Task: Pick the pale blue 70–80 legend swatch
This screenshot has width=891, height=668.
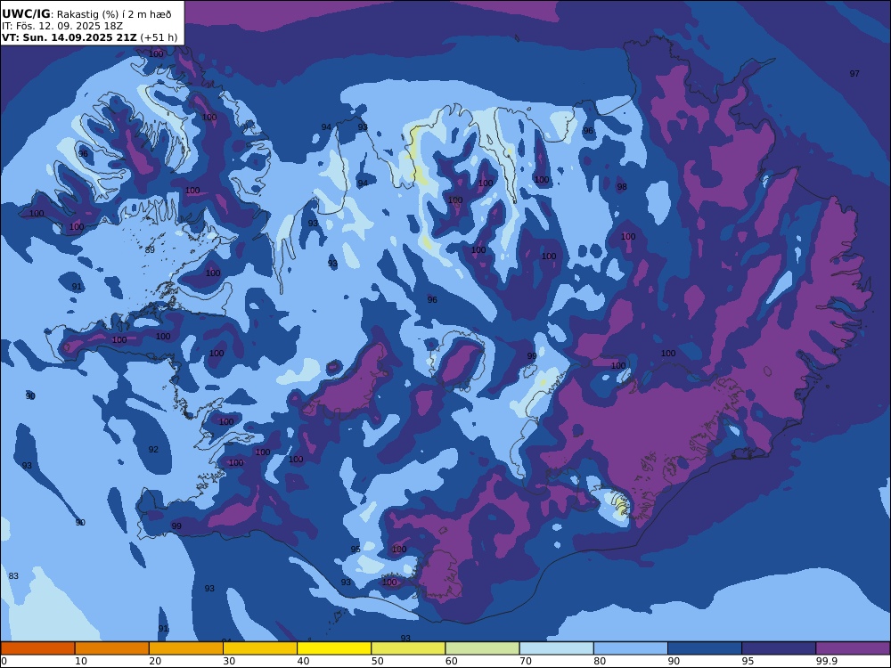Action: pos(557,648)
